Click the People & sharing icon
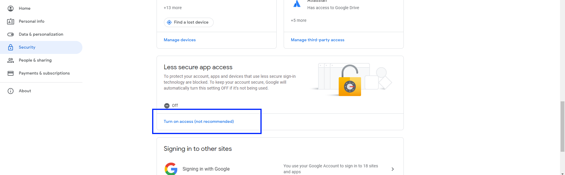This screenshot has height=175, width=565. click(x=11, y=60)
